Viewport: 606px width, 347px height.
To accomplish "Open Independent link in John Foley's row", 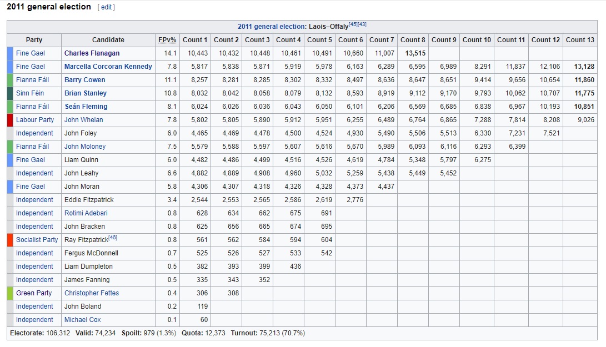I will coord(34,133).
